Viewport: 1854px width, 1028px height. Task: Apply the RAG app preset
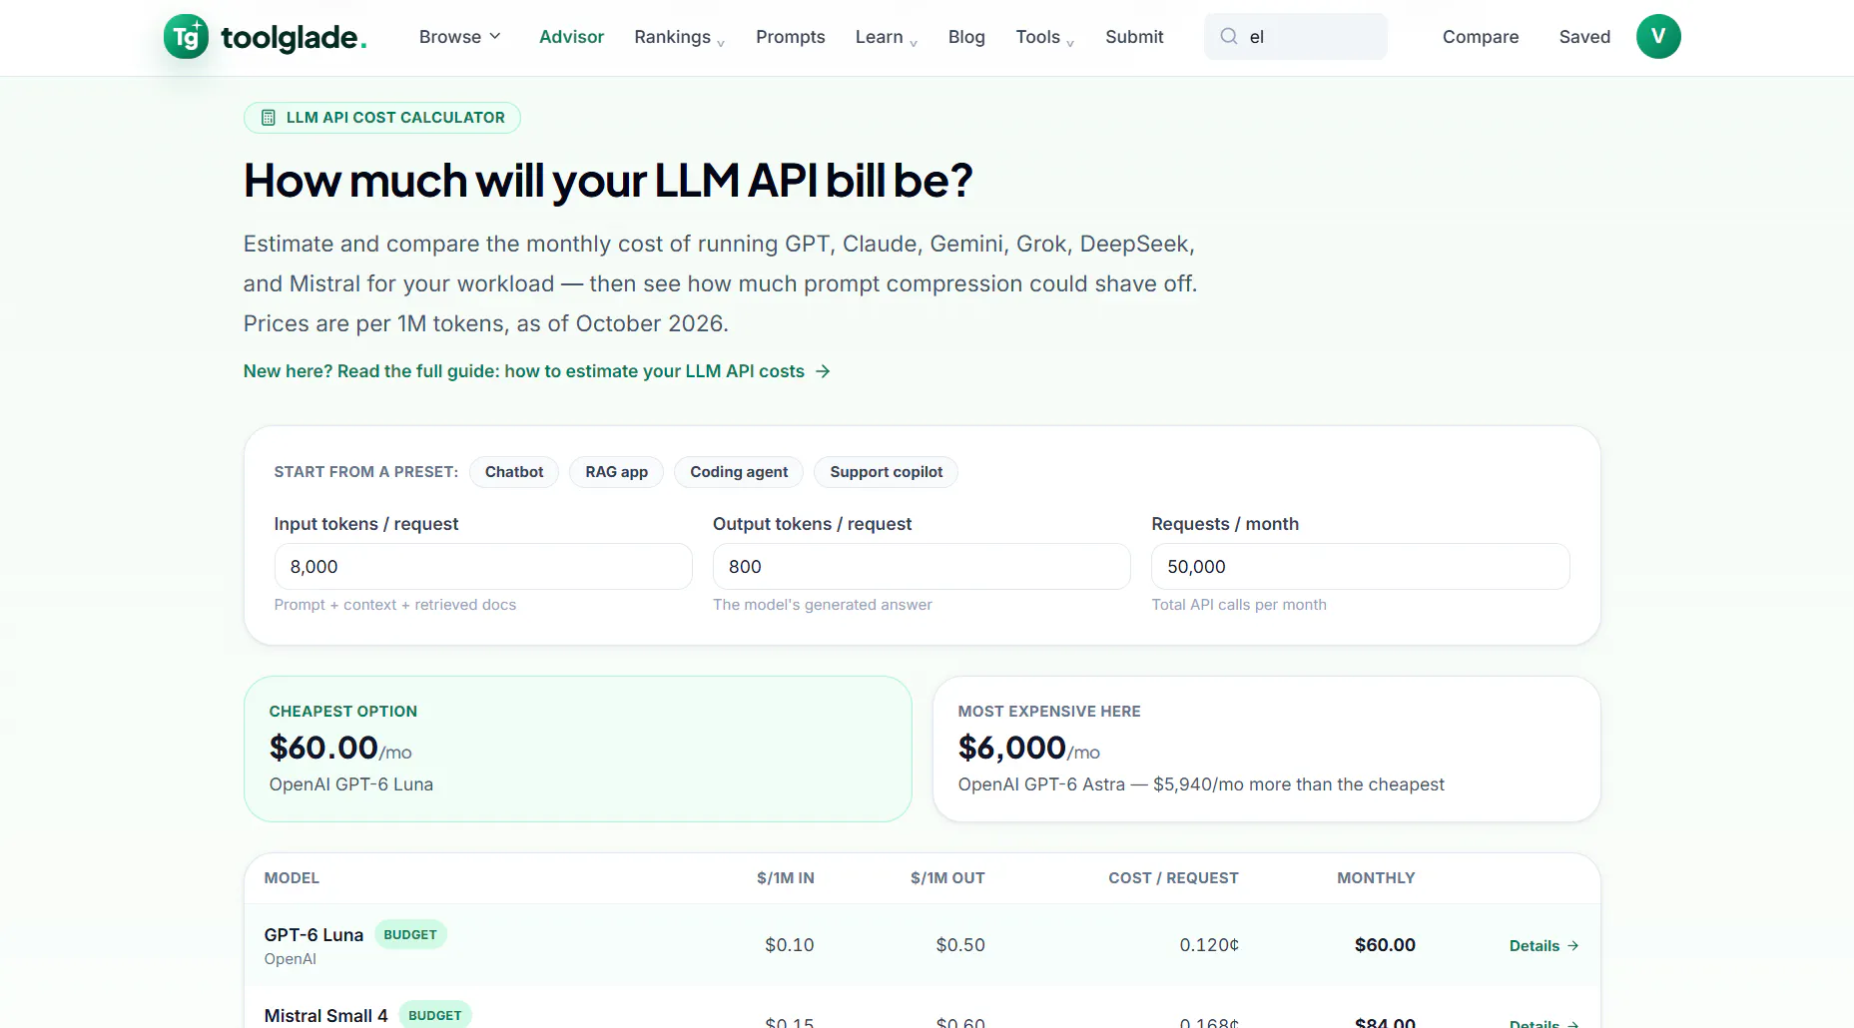click(x=616, y=472)
